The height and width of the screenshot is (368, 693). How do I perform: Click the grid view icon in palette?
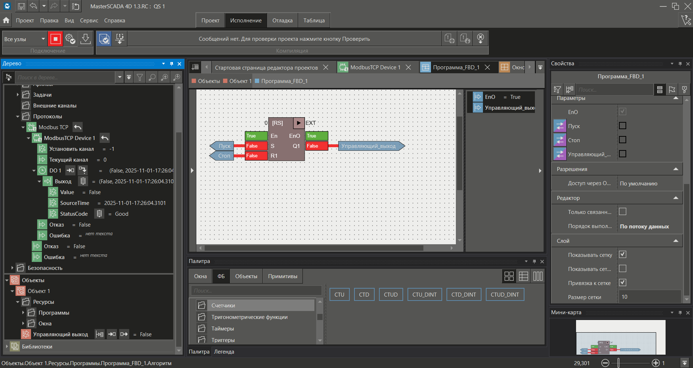[x=509, y=276]
